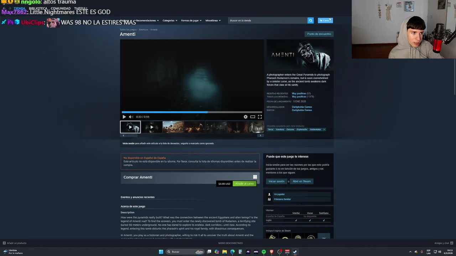This screenshot has width=456, height=256.
Task: Open OBS Studio from taskbar
Action: (x=279, y=252)
